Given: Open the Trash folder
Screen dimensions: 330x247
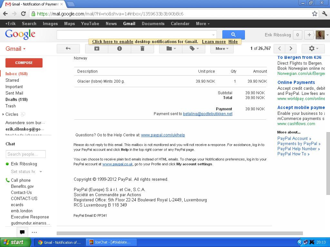Looking at the screenshot, I should click(x=11, y=106).
